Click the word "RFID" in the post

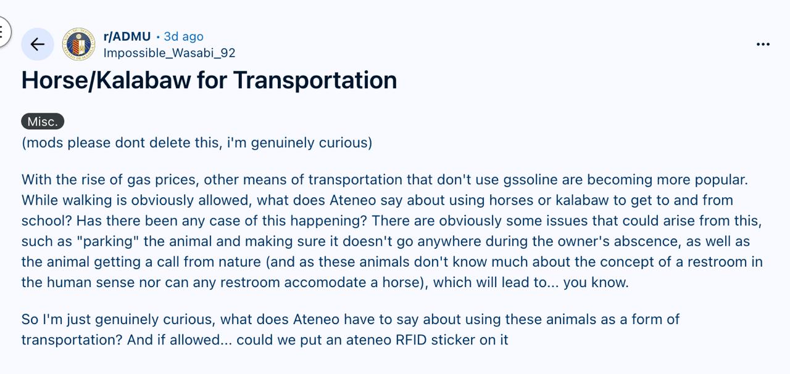(411, 340)
